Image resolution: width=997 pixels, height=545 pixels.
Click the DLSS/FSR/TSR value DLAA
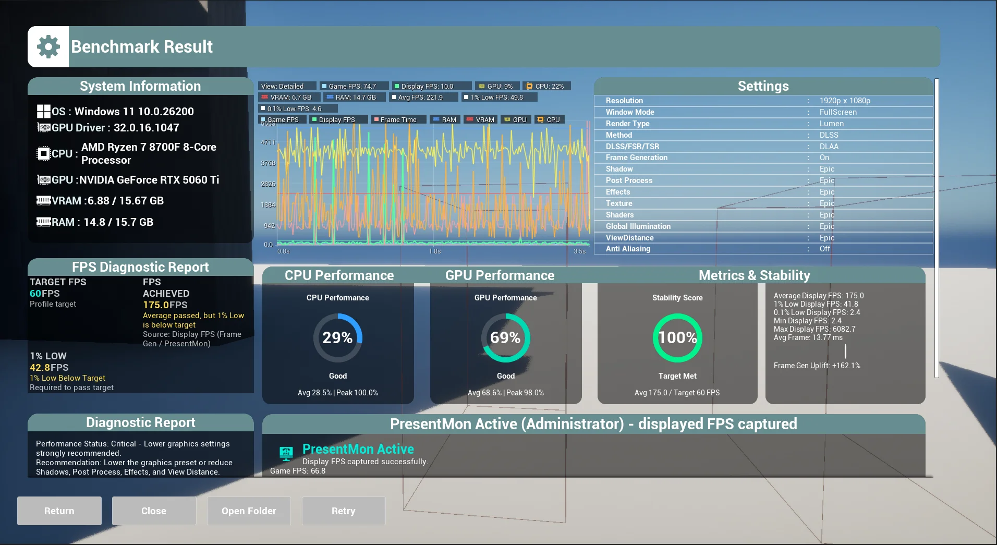[x=829, y=147]
